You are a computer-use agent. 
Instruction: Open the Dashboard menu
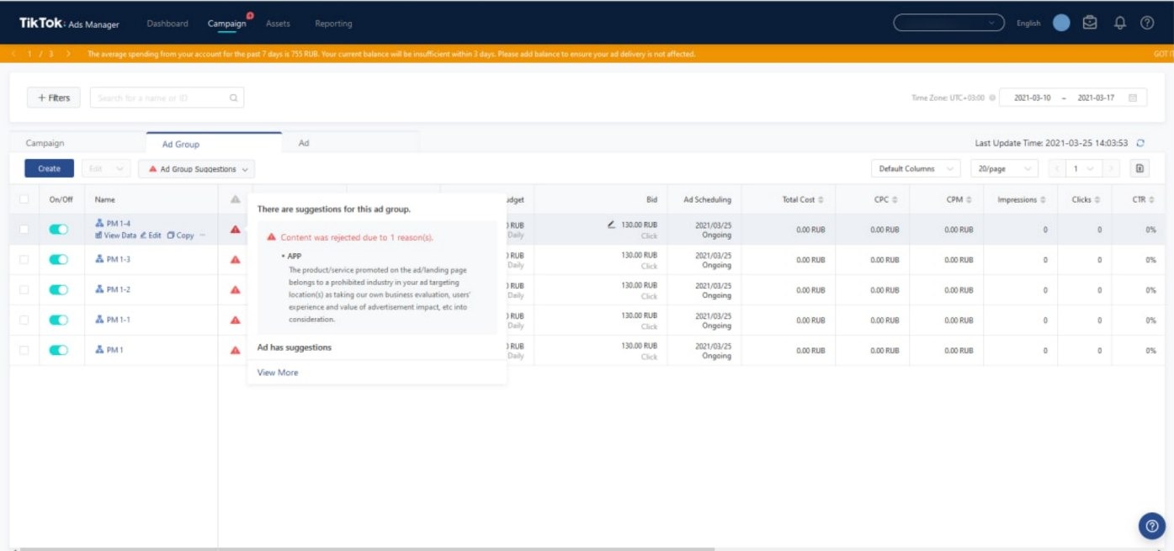pyautogui.click(x=167, y=24)
